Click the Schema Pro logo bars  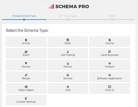pyautogui.click(x=51, y=6)
